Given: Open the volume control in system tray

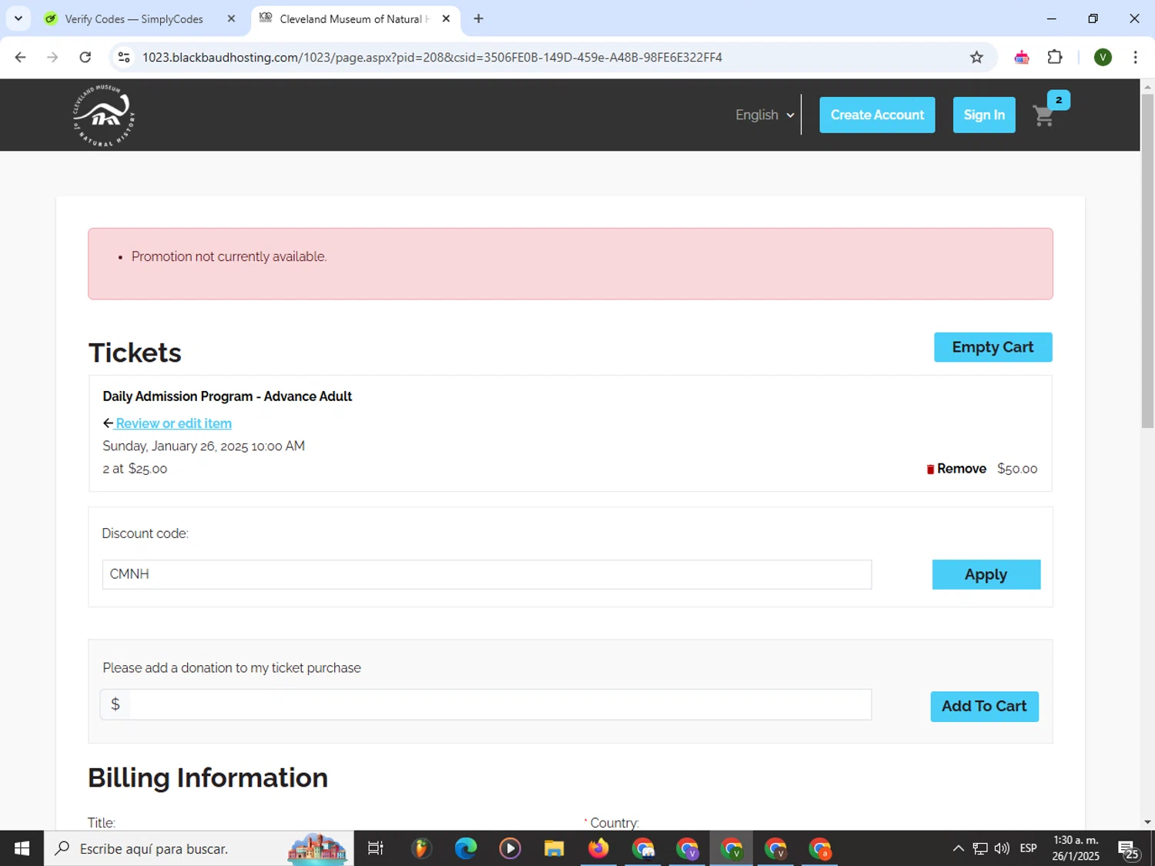Looking at the screenshot, I should pyautogui.click(x=1002, y=848).
